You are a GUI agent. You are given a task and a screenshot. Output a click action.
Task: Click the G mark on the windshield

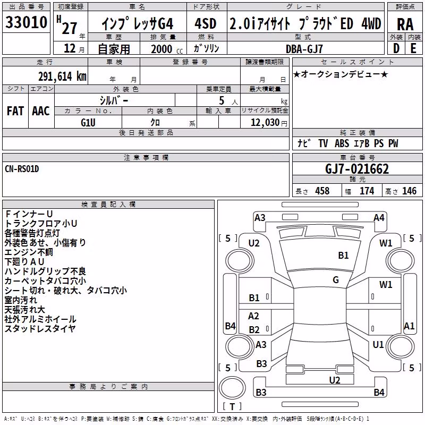click(336, 280)
